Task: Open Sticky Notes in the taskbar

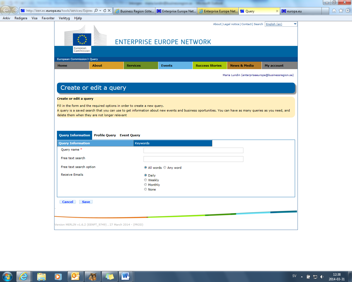Action: (x=109, y=276)
